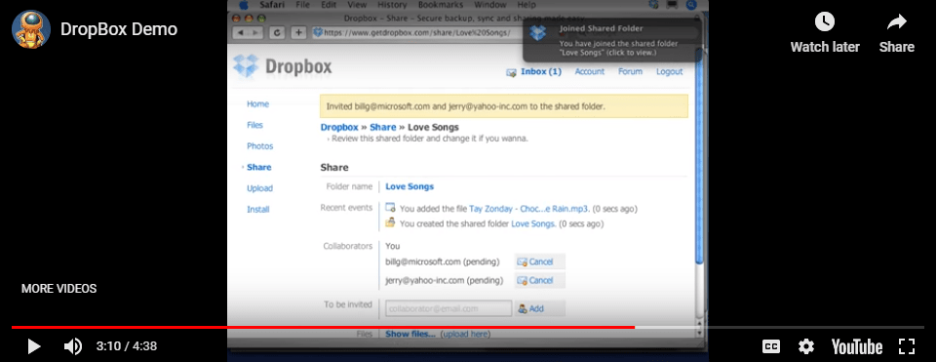
Task: Open the video on YouTube
Action: (x=857, y=346)
